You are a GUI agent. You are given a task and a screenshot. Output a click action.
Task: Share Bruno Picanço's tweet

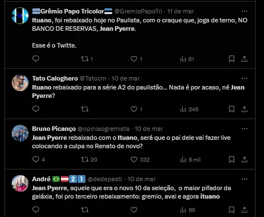point(244,159)
